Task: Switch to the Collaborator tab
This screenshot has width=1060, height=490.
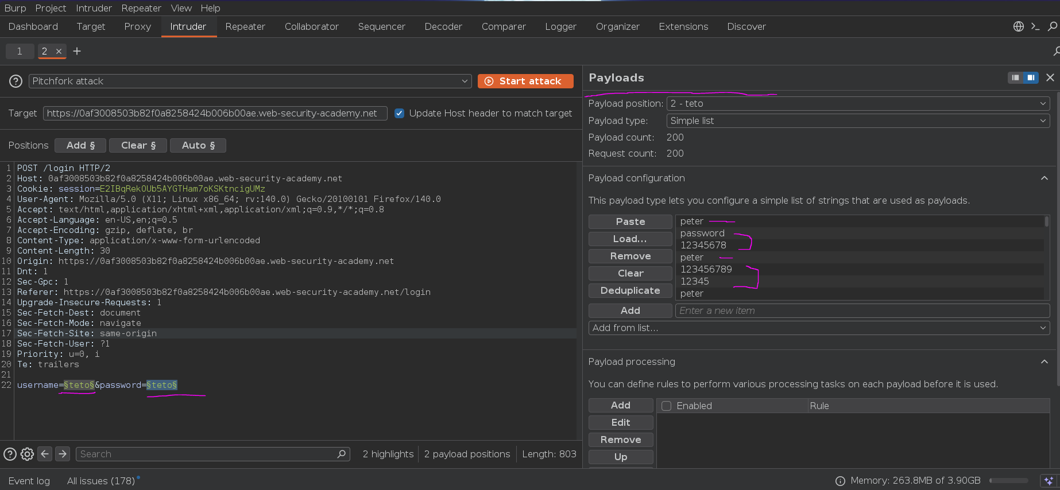Action: [312, 26]
